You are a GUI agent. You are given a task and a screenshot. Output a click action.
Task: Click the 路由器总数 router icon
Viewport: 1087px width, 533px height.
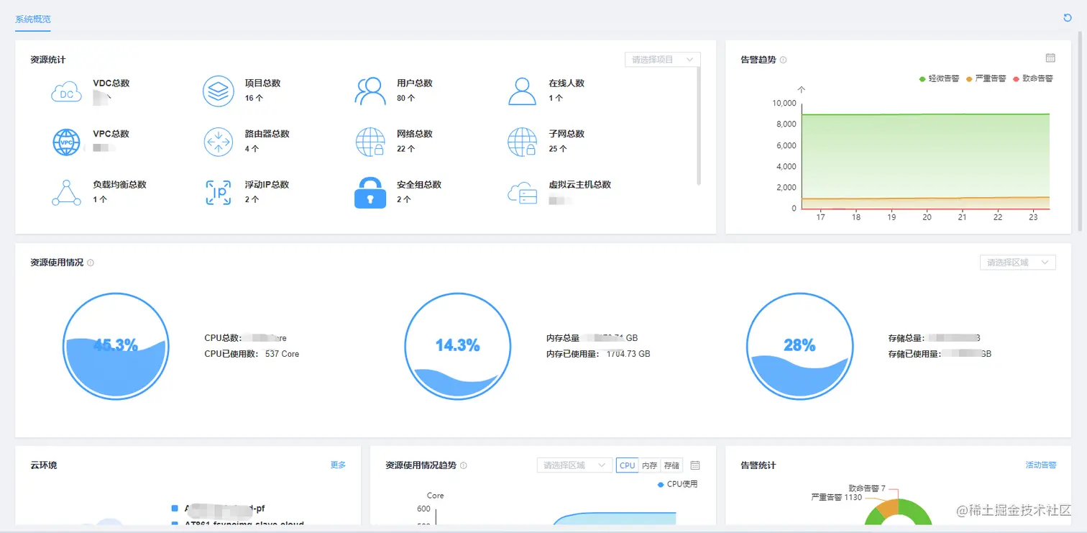click(218, 142)
